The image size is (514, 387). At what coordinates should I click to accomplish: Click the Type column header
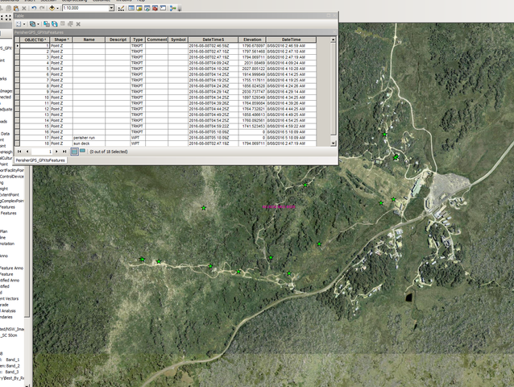point(138,40)
